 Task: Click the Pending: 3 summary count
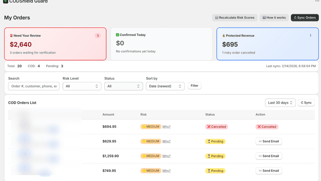click(54, 66)
